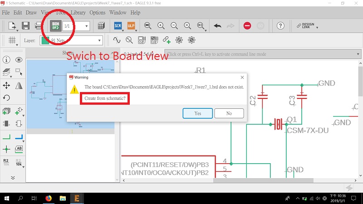Click the horizontal scrollbar of the schematic
363x204 pixels.
coord(263,180)
